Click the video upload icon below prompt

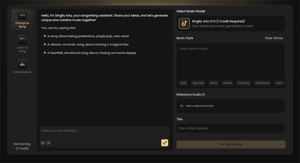coord(49,143)
